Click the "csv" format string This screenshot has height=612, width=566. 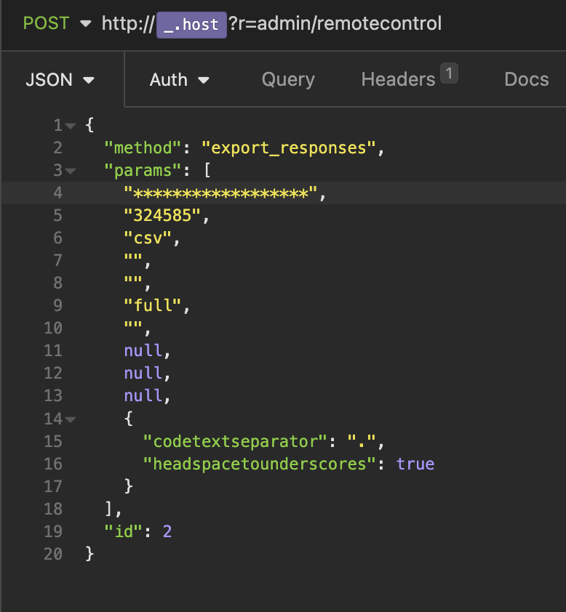click(x=151, y=238)
